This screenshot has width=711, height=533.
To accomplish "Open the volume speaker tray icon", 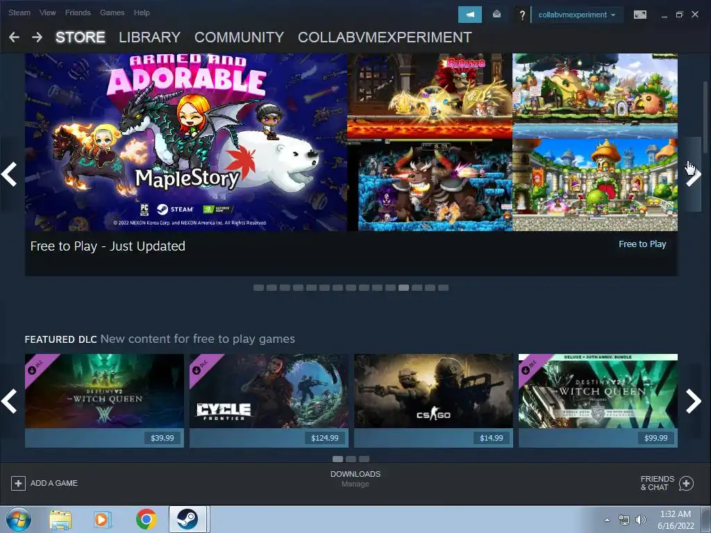I will [x=641, y=520].
